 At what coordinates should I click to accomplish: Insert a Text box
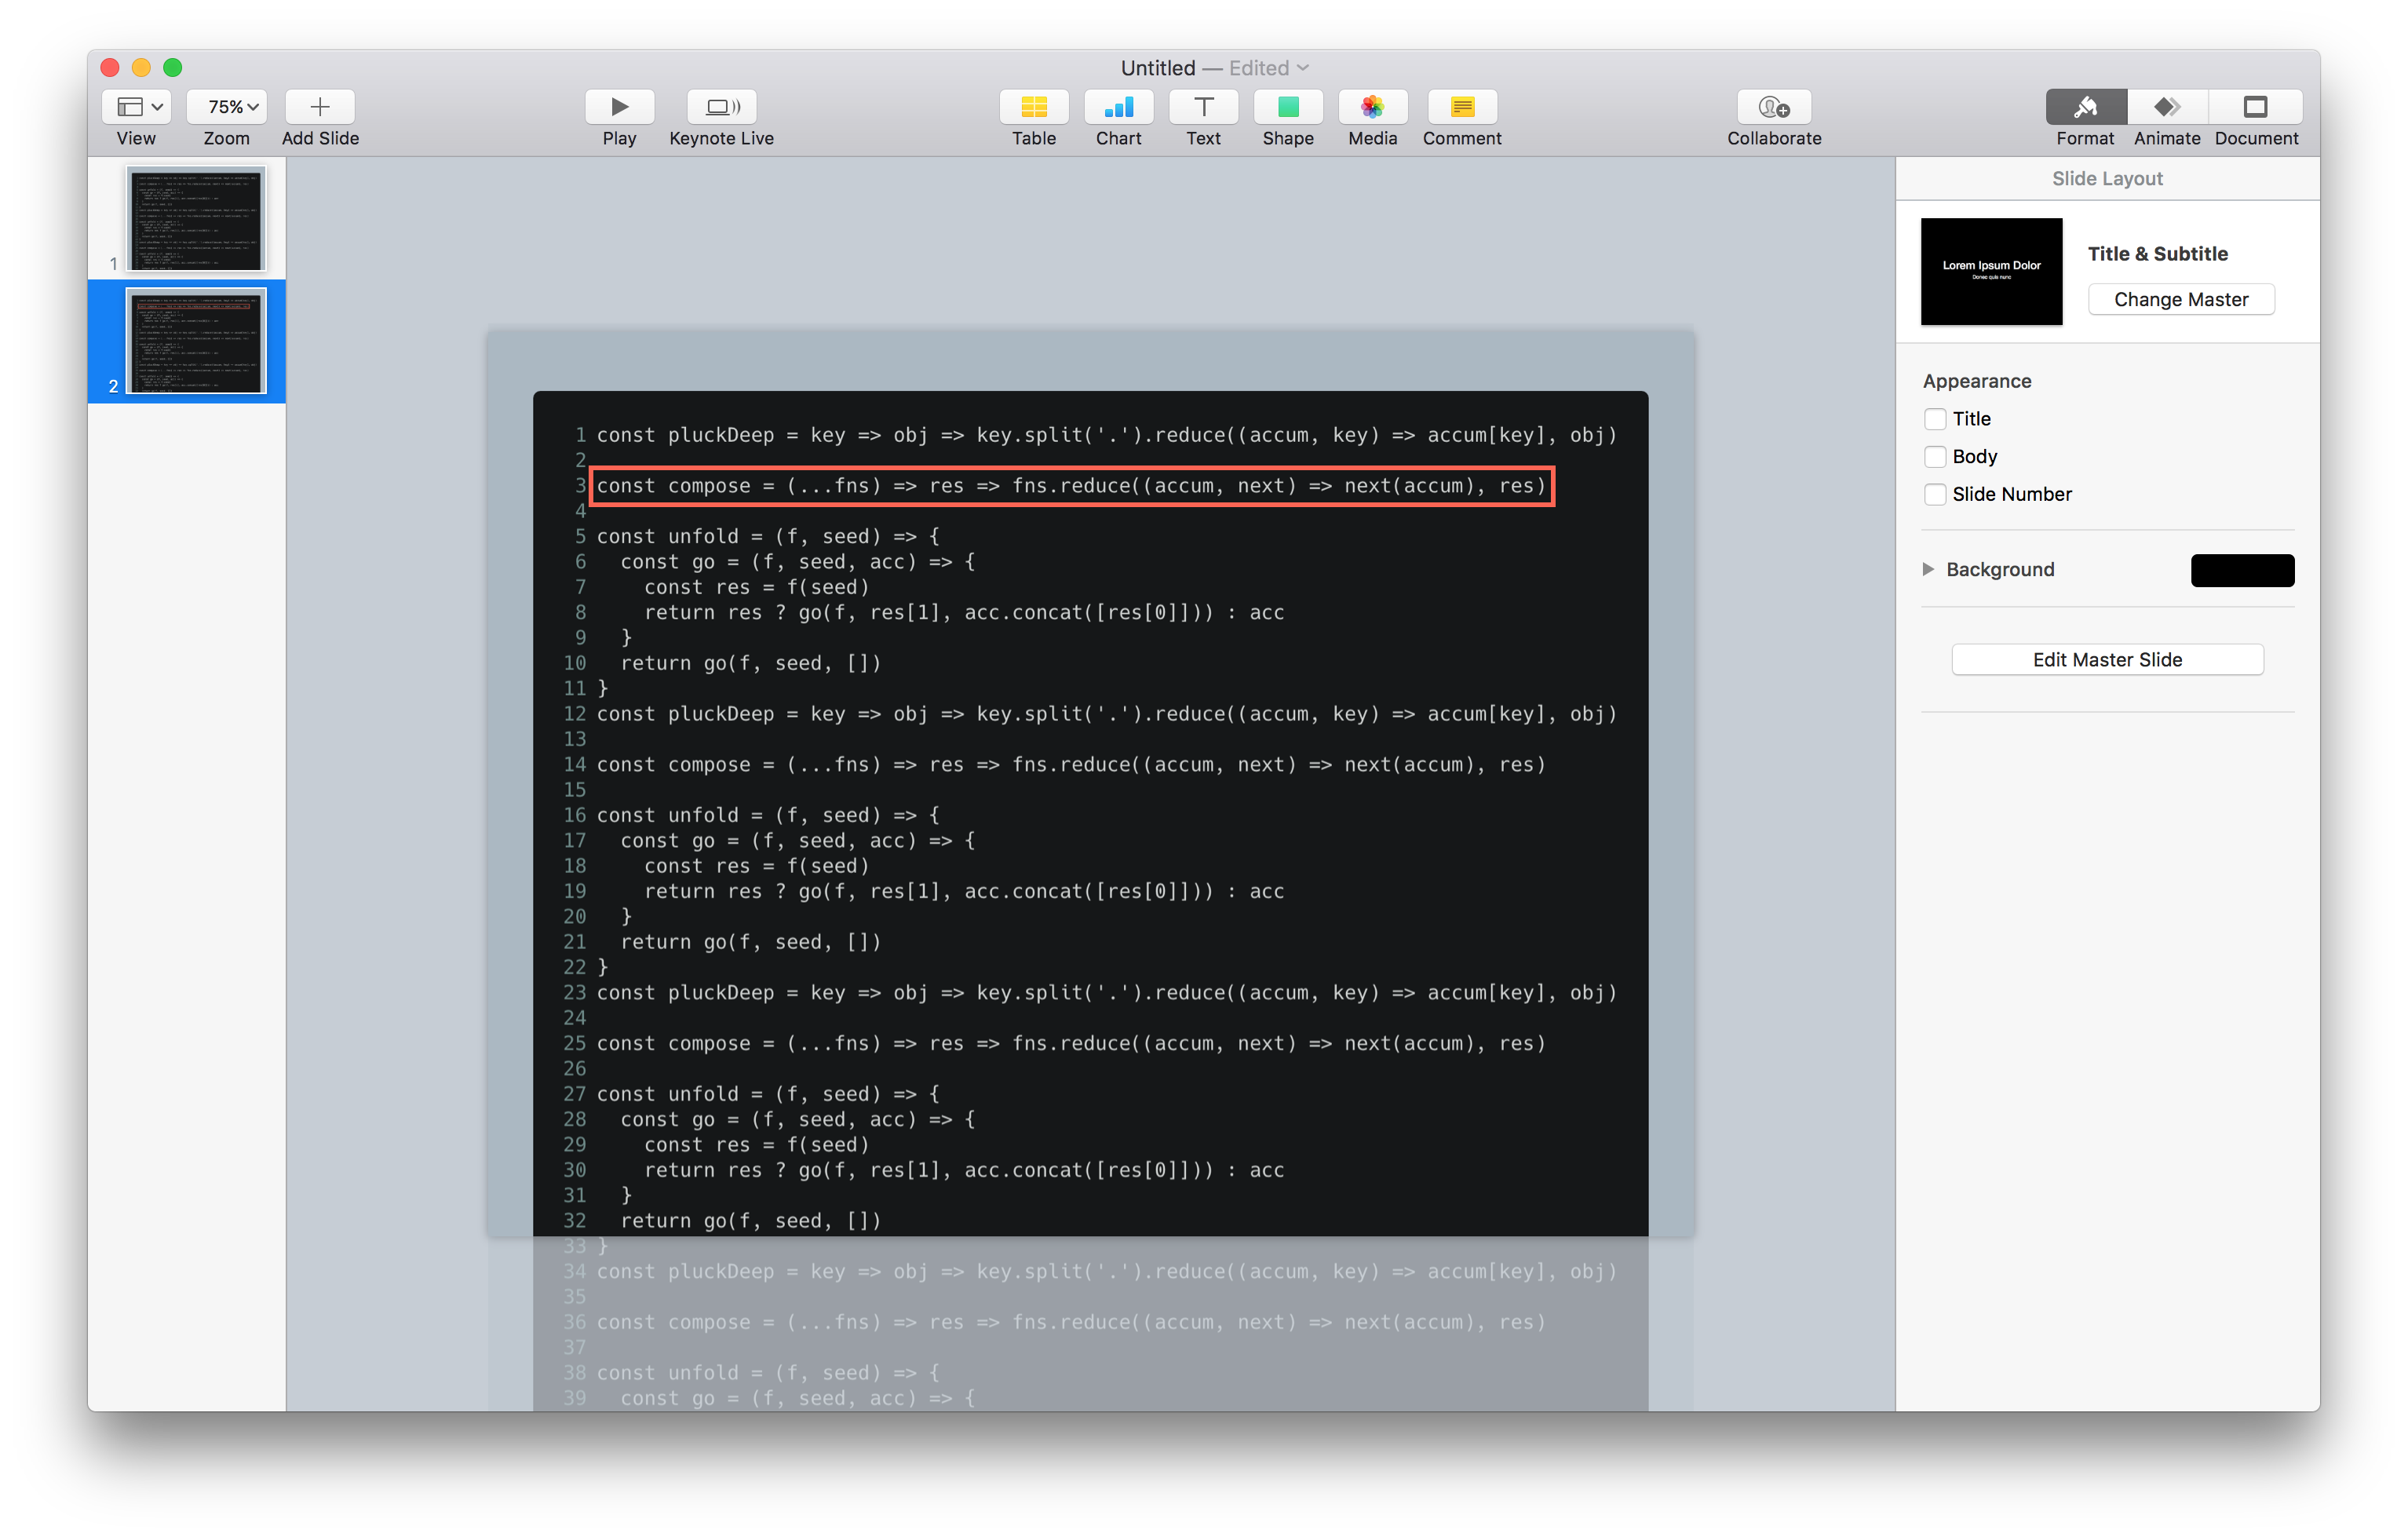point(1203,107)
